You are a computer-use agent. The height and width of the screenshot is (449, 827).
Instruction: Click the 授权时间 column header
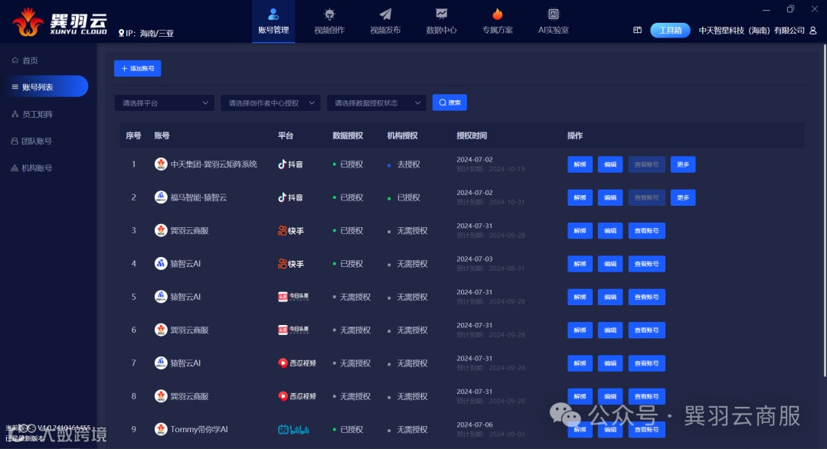[x=472, y=135]
